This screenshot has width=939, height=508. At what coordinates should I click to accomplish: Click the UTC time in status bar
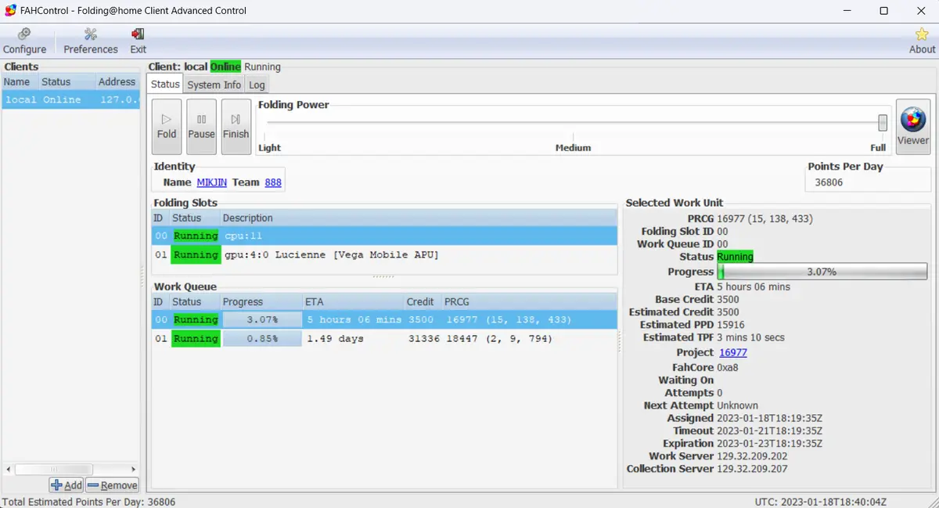coord(821,502)
